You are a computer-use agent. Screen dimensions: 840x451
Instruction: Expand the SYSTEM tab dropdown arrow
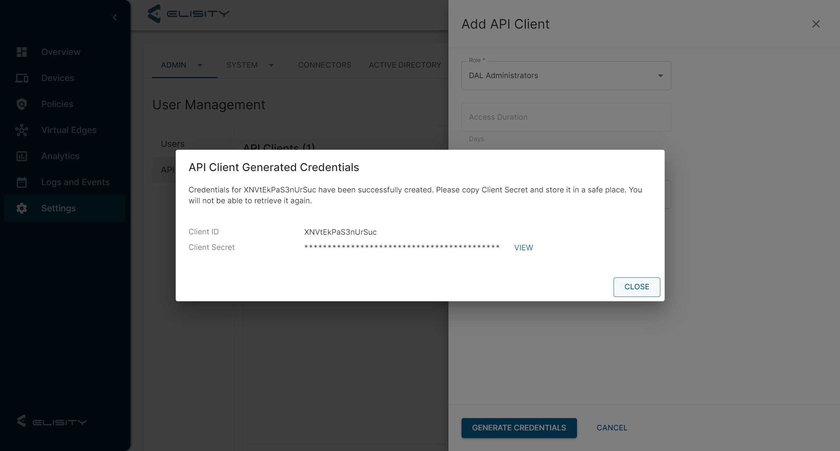click(x=271, y=65)
